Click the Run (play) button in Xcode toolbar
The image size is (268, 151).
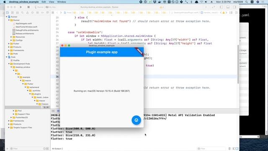(x=21, y=7)
